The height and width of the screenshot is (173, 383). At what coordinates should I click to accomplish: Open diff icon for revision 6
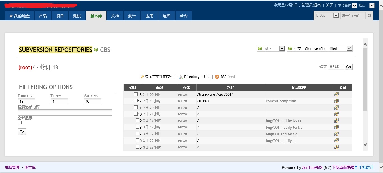pyautogui.click(x=336, y=140)
